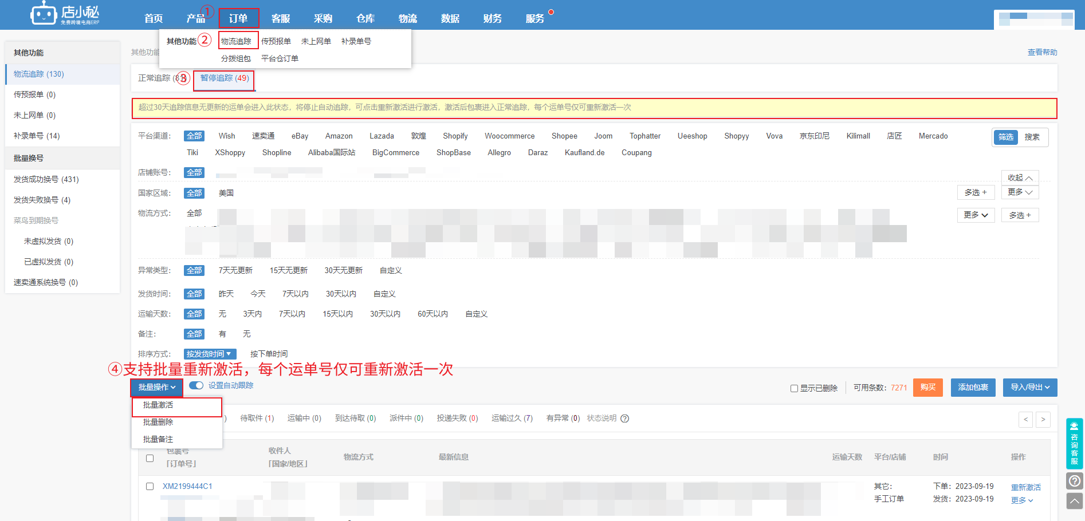The height and width of the screenshot is (521, 1085).
Task: Select 30天无更新 abnormal type
Action: point(344,270)
